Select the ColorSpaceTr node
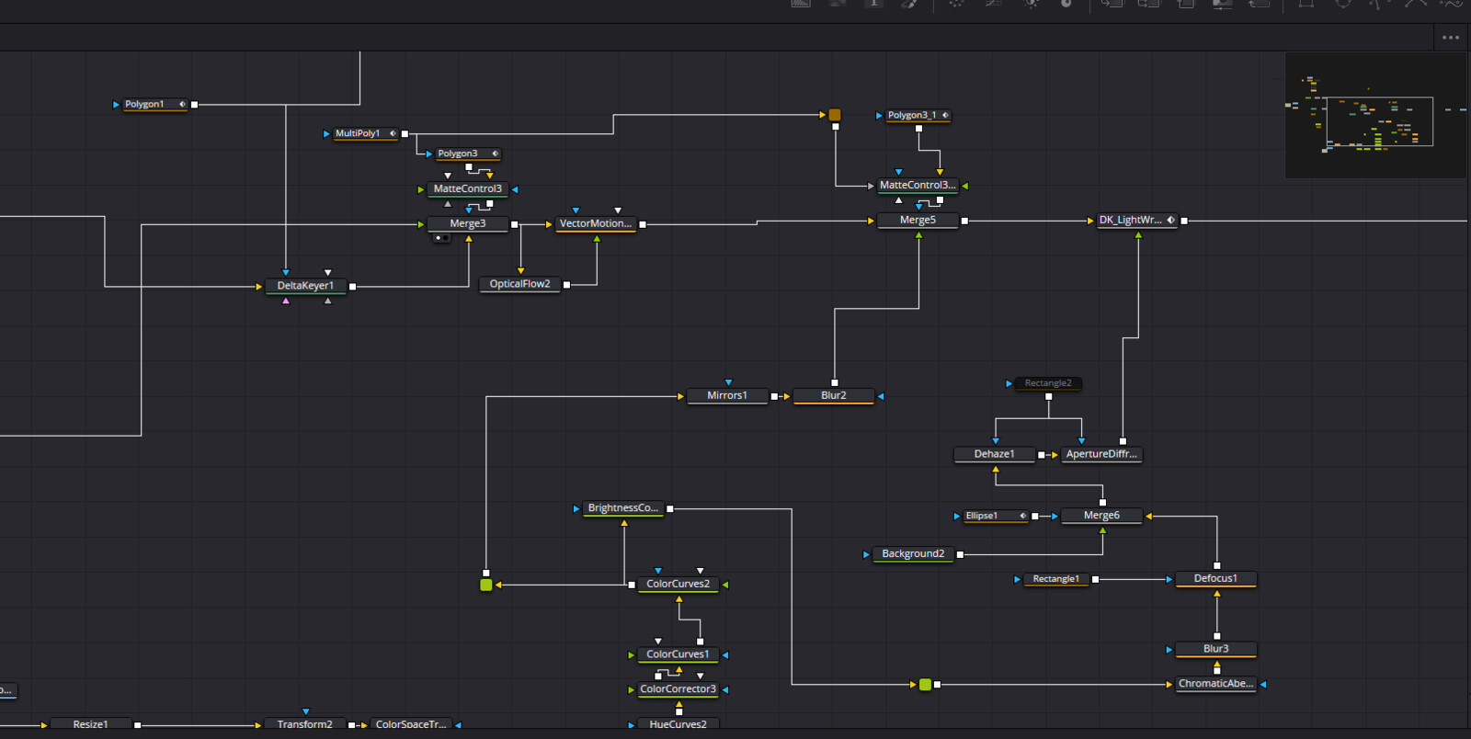The height and width of the screenshot is (739, 1471). pos(411,724)
